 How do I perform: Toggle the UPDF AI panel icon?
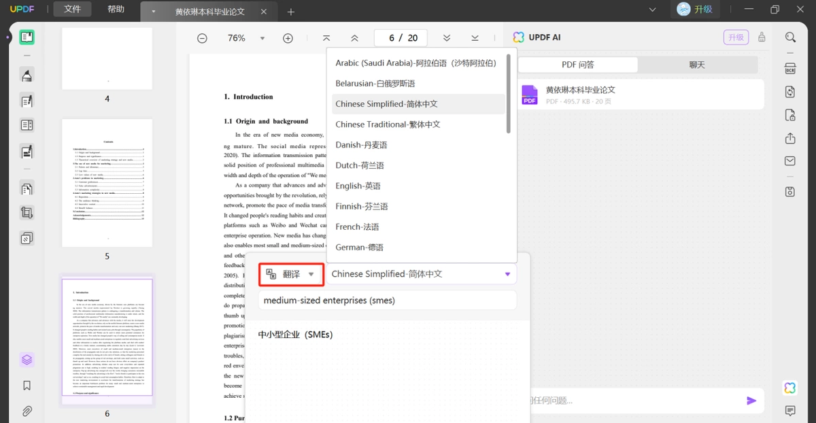point(790,388)
